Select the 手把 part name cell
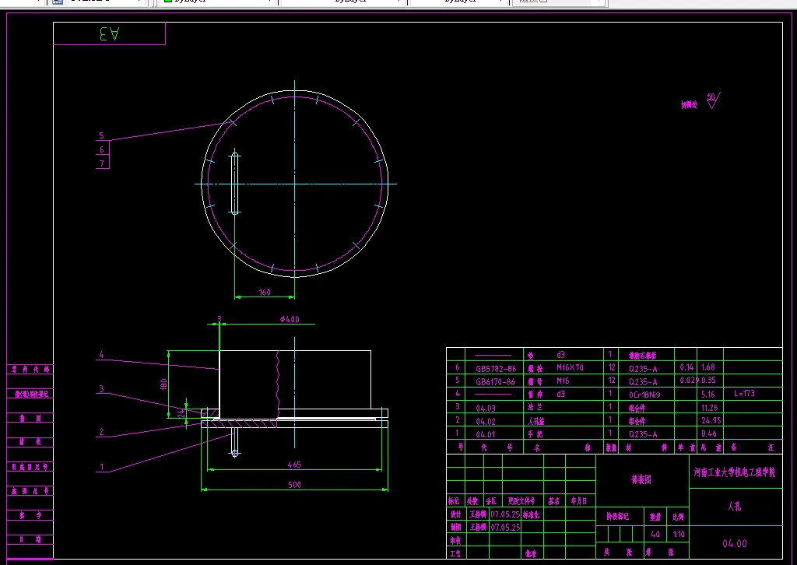This screenshot has width=797, height=565. [x=535, y=434]
